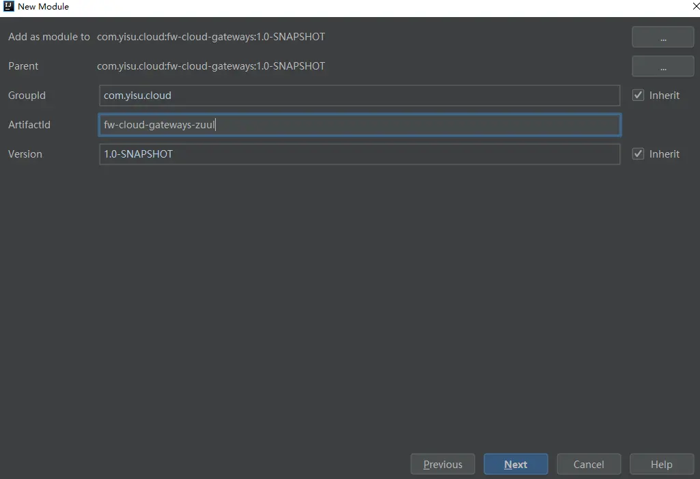Click the New Module title text
The image size is (700, 479).
[43, 7]
